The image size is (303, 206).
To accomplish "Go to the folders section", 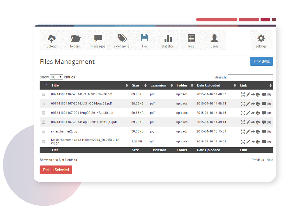I will pos(75,41).
